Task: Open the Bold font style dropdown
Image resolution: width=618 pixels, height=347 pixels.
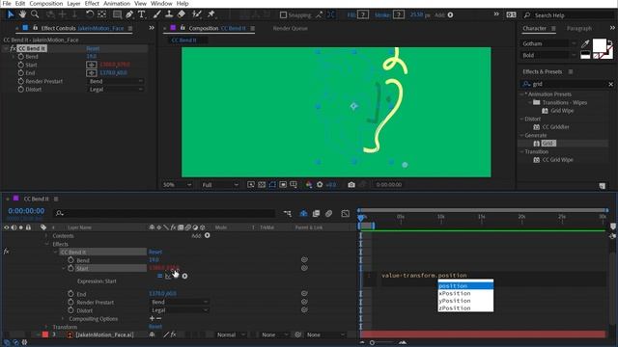Action: (x=548, y=55)
